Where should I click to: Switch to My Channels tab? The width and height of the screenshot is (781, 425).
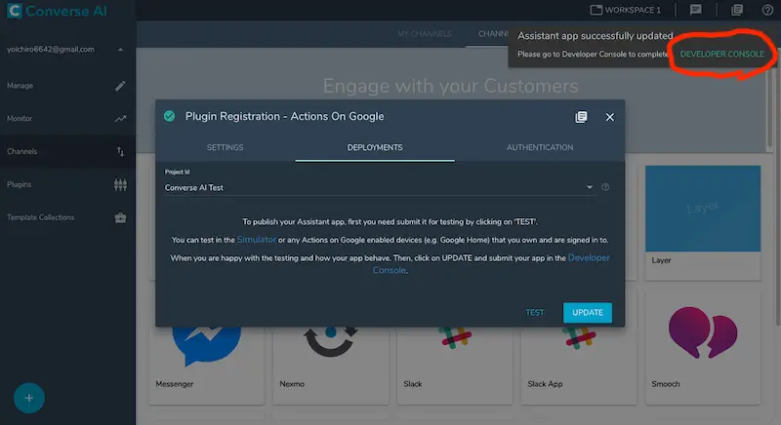click(425, 34)
